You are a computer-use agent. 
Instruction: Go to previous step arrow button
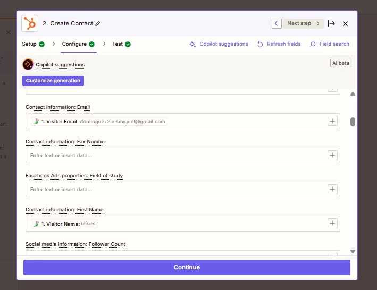(277, 23)
